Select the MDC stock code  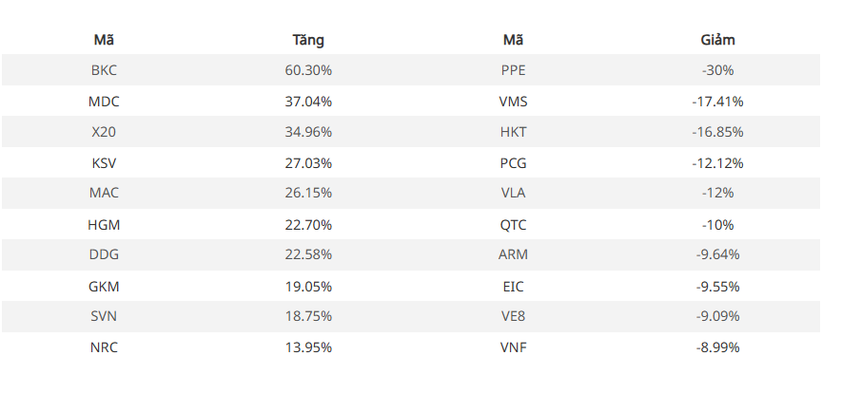(104, 102)
